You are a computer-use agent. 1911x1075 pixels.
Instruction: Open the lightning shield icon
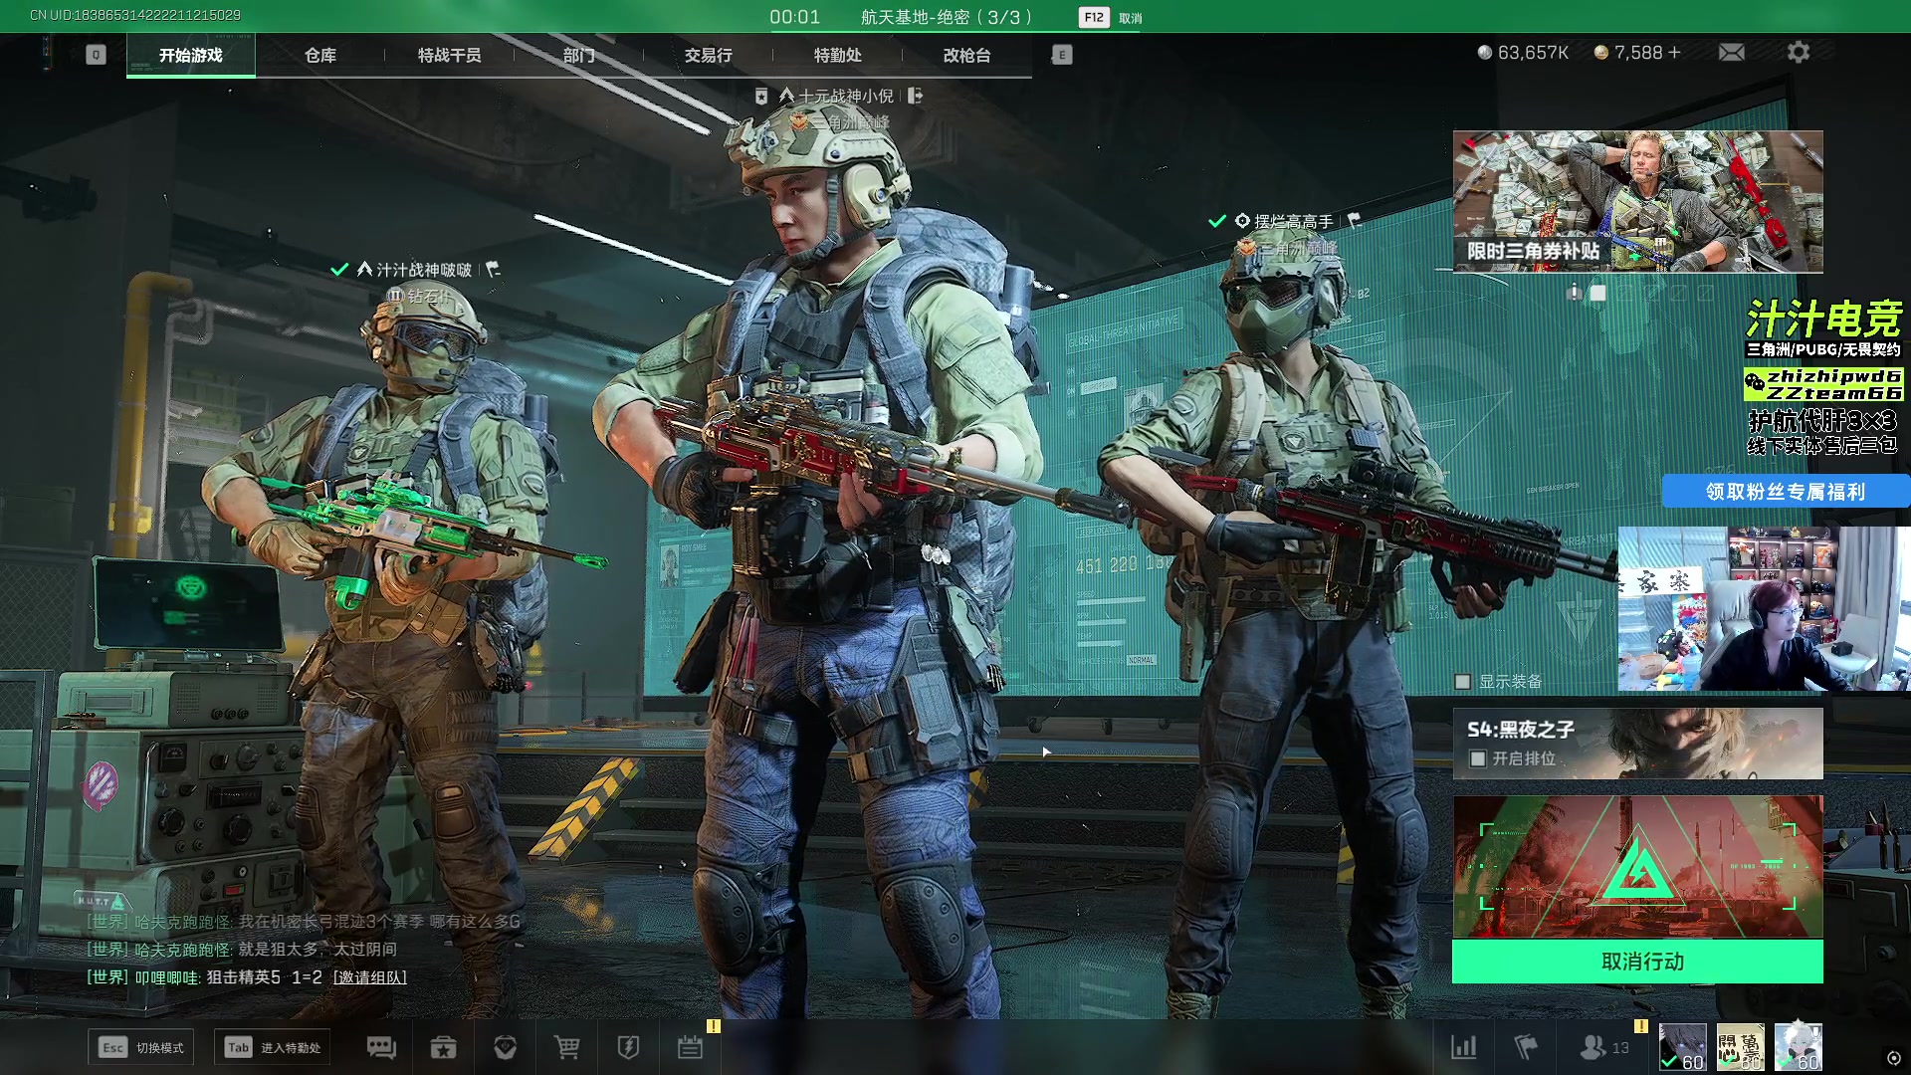[x=628, y=1047]
